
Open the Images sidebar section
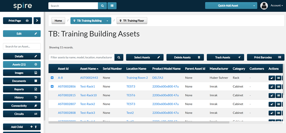22,73
